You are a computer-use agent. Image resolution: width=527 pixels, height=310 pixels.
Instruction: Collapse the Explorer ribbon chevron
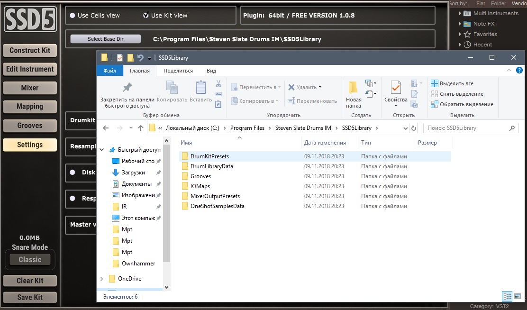point(509,70)
